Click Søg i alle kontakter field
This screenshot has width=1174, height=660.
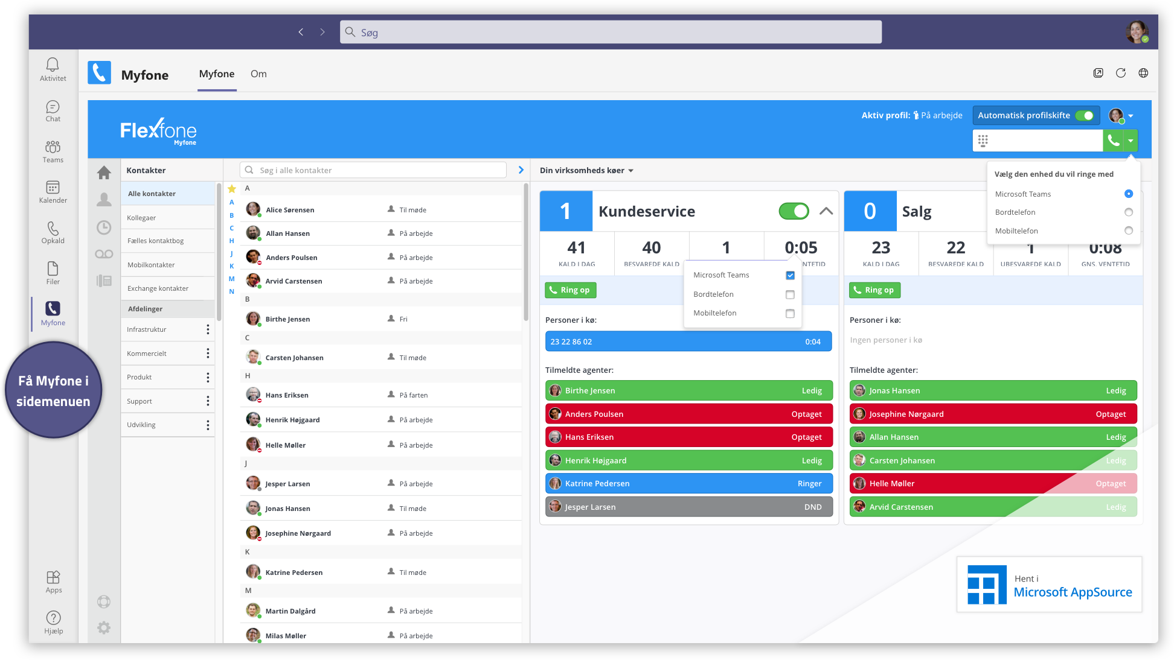[x=373, y=170]
